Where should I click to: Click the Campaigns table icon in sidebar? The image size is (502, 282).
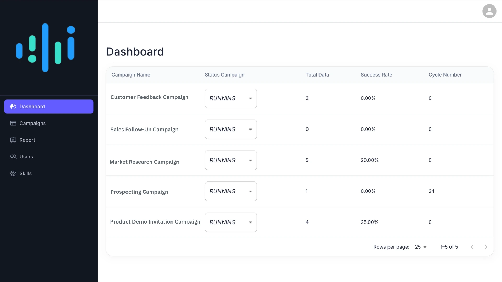[x=13, y=123]
